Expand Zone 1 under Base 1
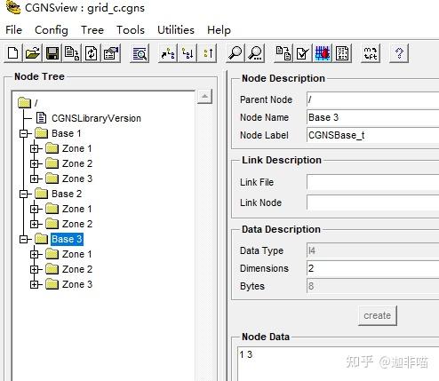439x381 pixels. (x=35, y=148)
